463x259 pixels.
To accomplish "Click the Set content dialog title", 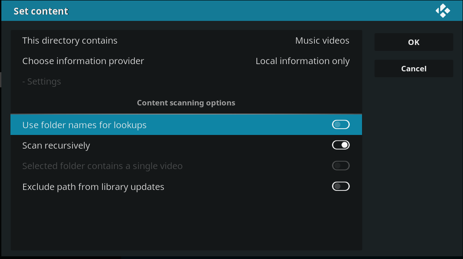I will point(41,11).
